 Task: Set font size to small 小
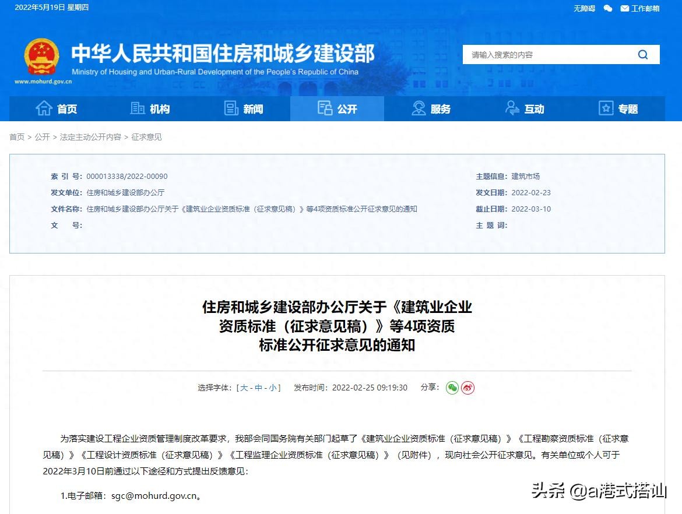(273, 388)
